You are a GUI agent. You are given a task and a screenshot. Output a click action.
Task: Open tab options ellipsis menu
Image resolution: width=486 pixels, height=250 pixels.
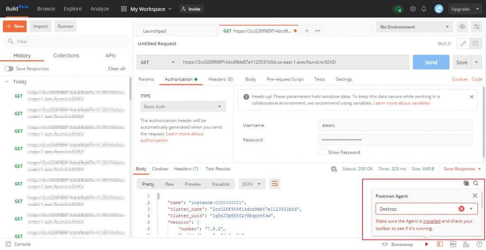pyautogui.click(x=318, y=31)
